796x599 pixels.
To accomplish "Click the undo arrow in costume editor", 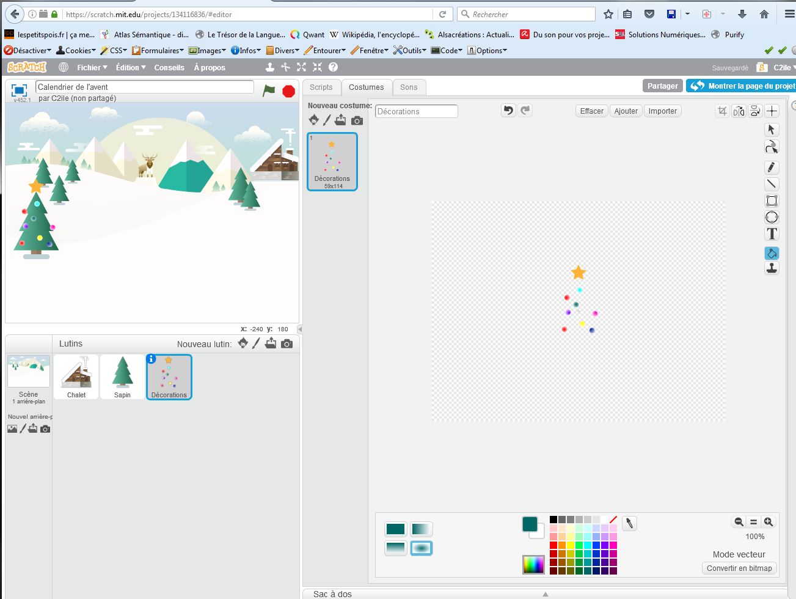I will click(508, 111).
